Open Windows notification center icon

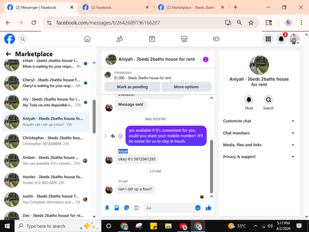point(299,226)
